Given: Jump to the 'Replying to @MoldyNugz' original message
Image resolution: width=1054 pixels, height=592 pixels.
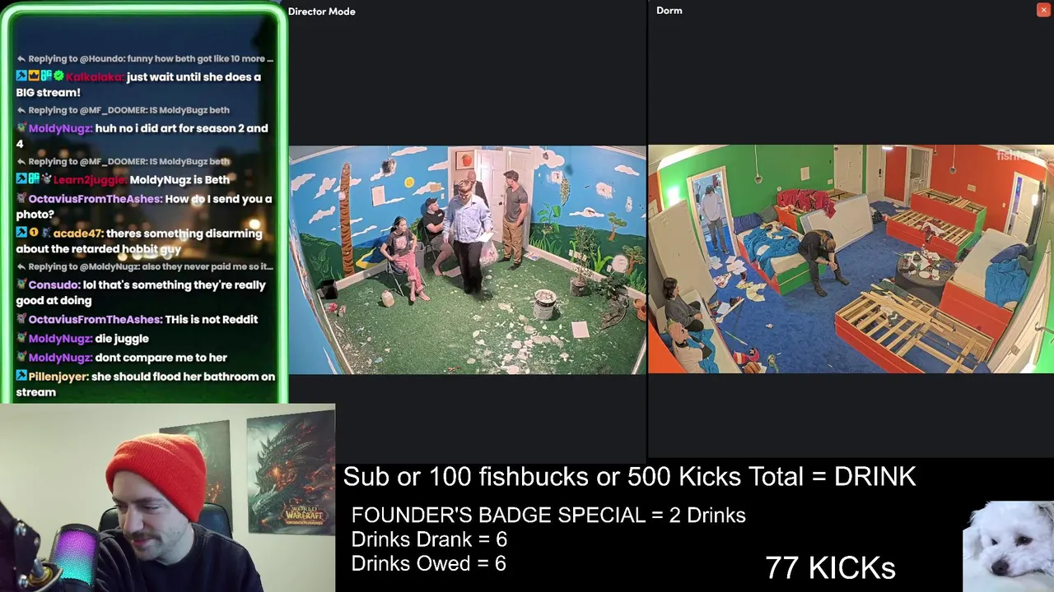Looking at the screenshot, I should [x=150, y=267].
